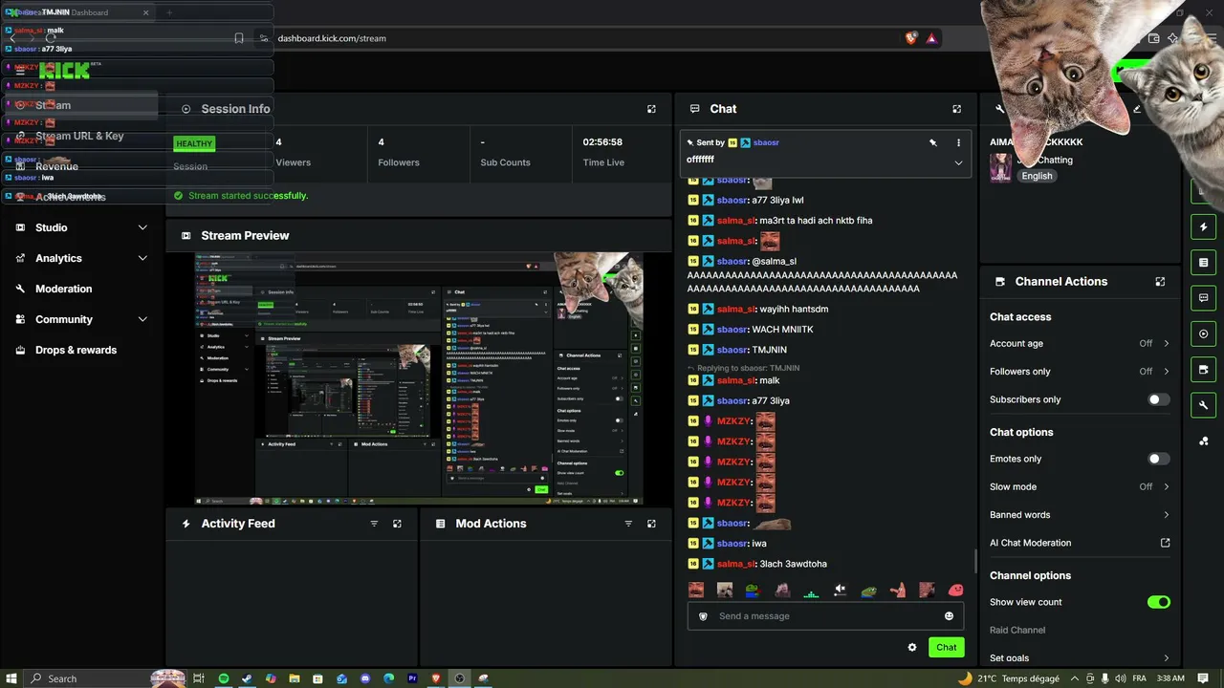Expand the Analytics sidebar section
Image resolution: width=1224 pixels, height=688 pixels.
click(x=142, y=258)
